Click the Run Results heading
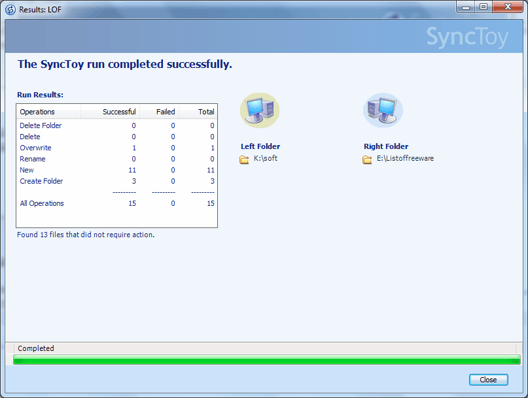Screen dimensions: 528x398 (x=40, y=95)
